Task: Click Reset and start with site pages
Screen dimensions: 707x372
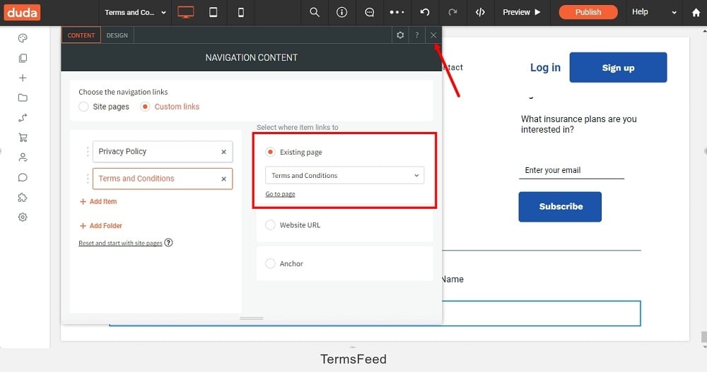Action: (x=120, y=244)
